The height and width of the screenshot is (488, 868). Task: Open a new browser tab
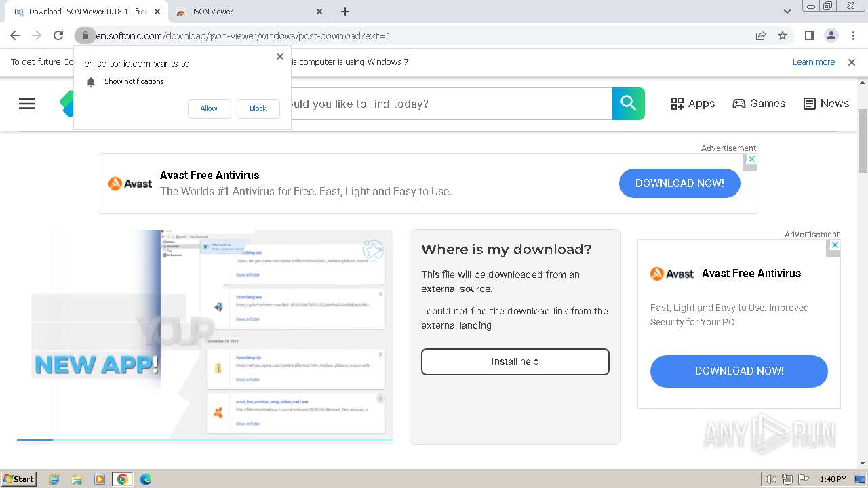(x=345, y=12)
